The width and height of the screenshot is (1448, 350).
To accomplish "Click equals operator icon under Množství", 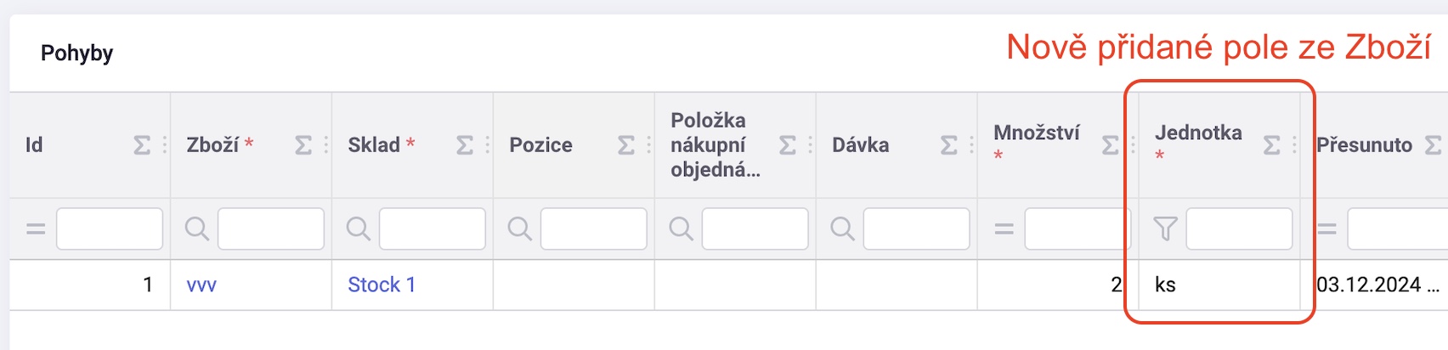I will tap(1004, 229).
